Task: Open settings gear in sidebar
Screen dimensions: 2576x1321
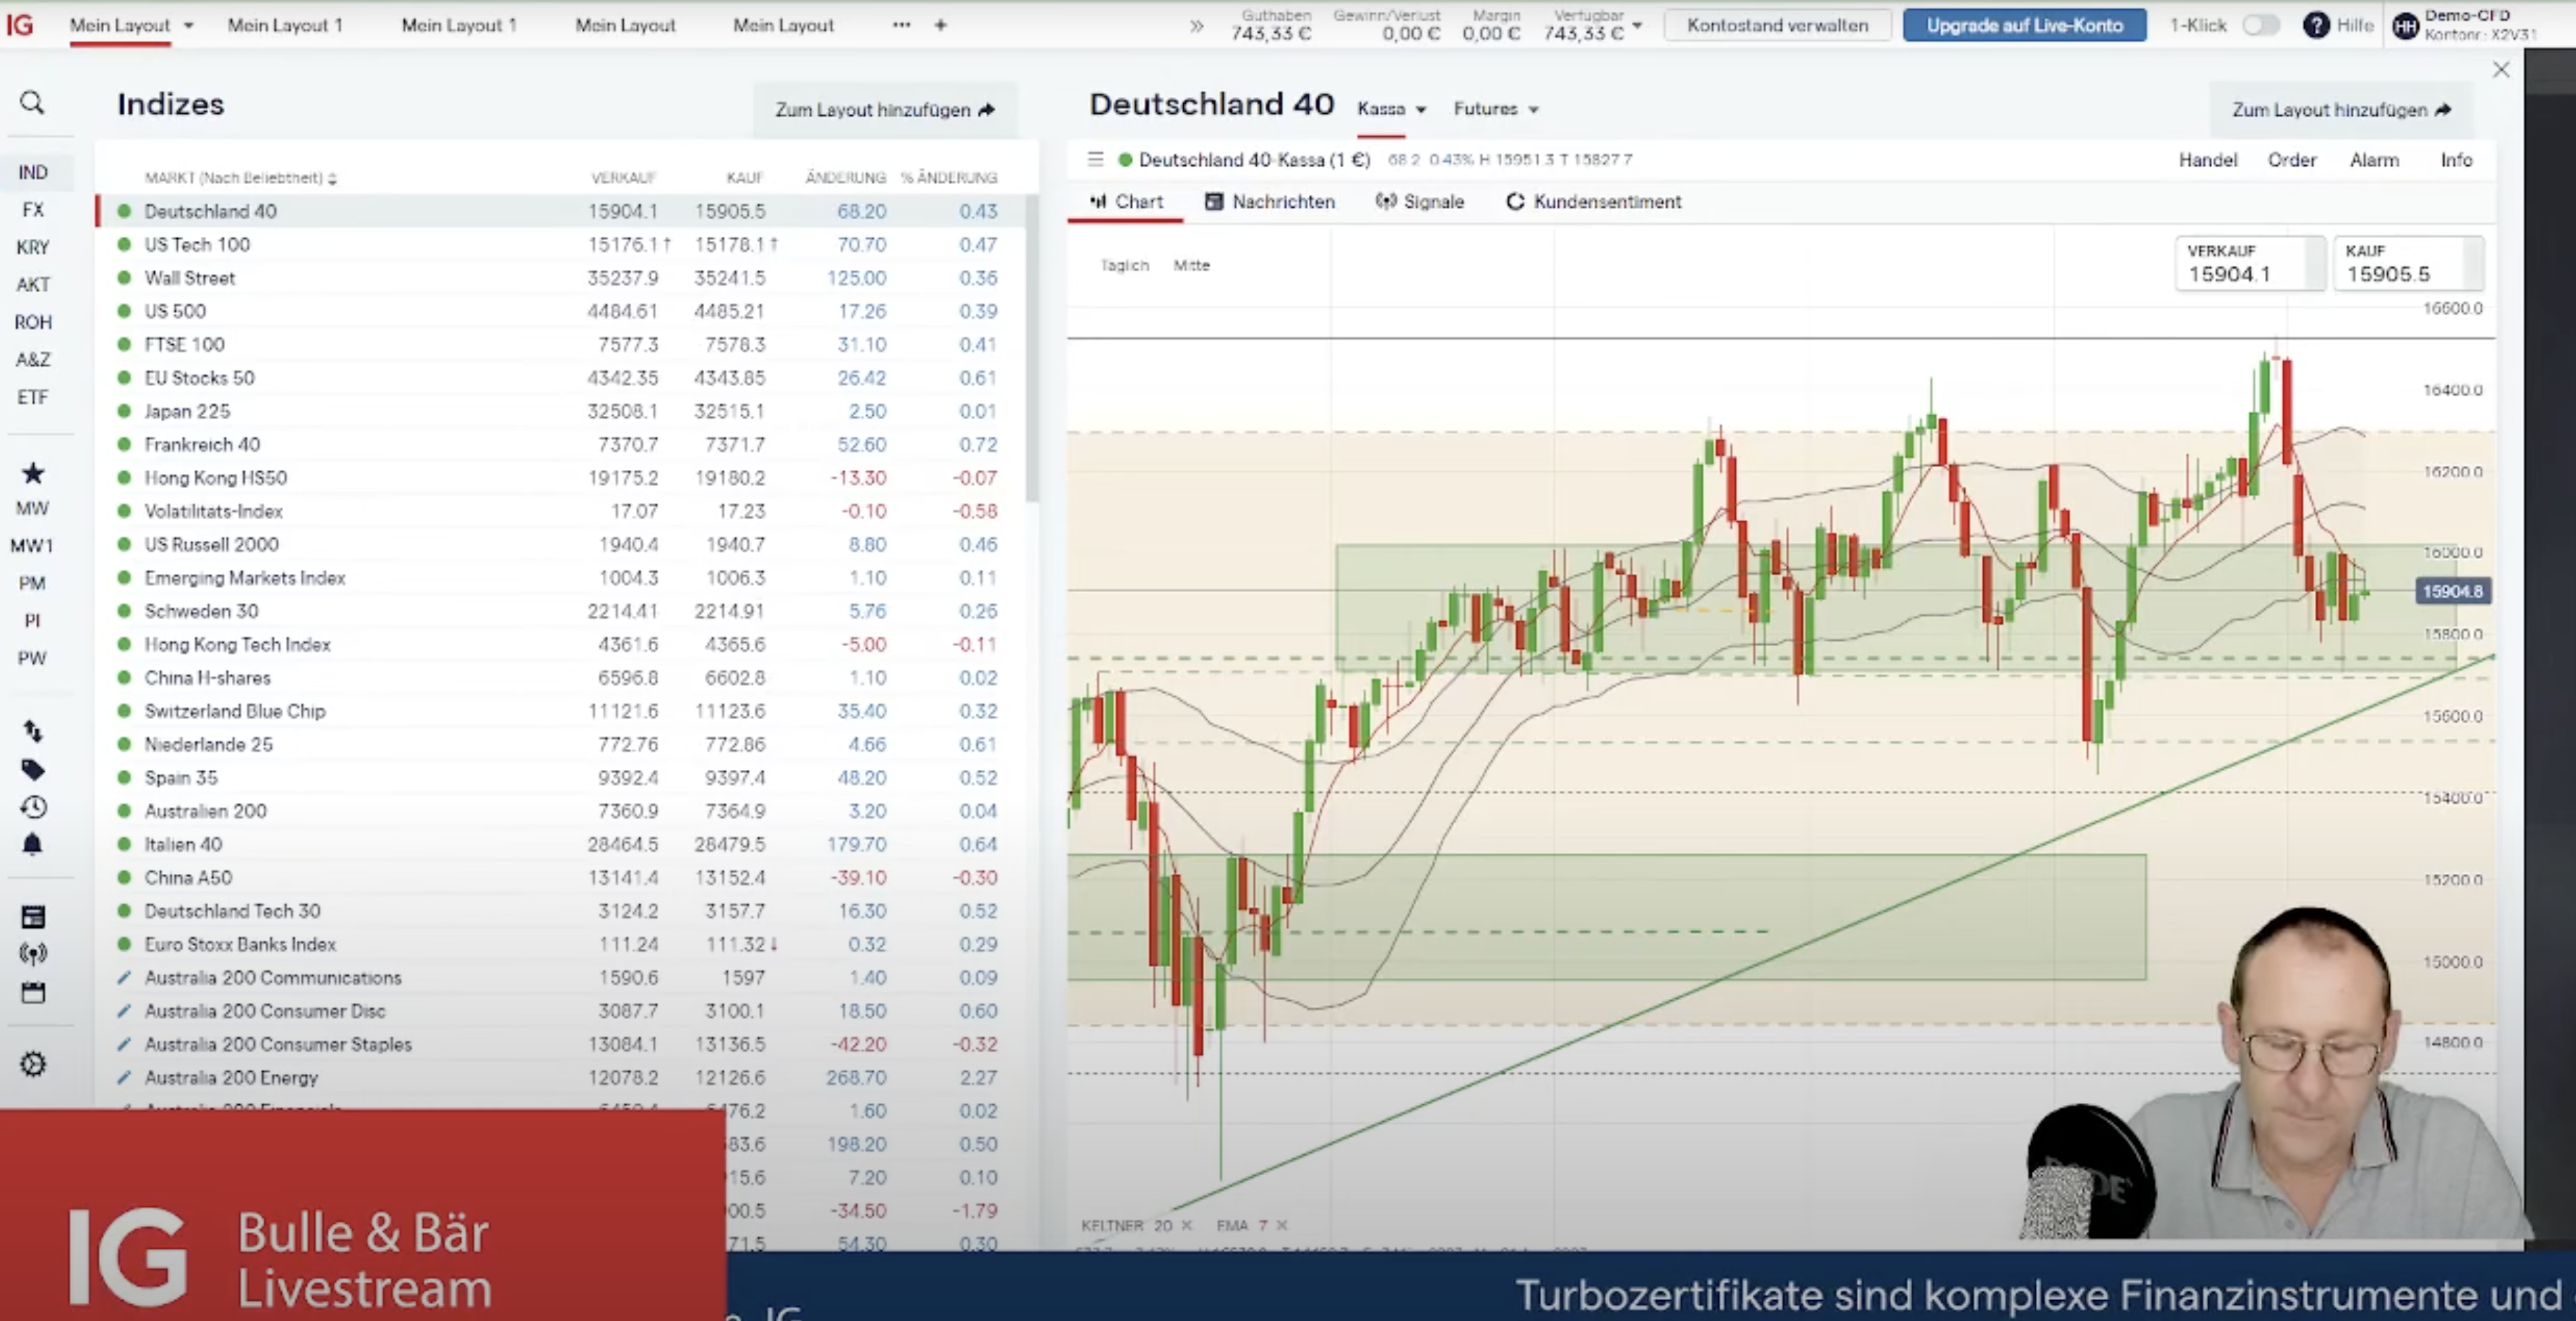Action: pyautogui.click(x=32, y=1064)
